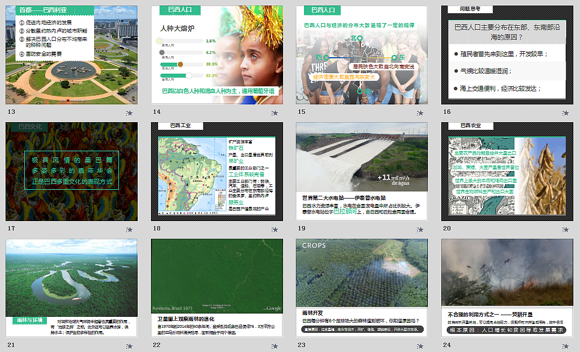Select slide 19 Itaipu dam thumbnail
Screen dimensions: 580x352
[362, 172]
